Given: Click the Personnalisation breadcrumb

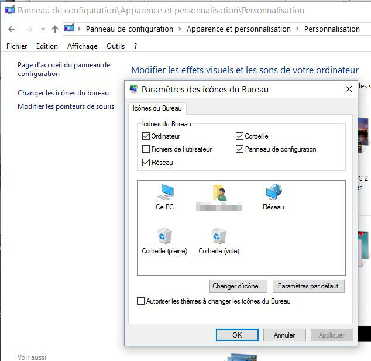Looking at the screenshot, I should pyautogui.click(x=332, y=29).
